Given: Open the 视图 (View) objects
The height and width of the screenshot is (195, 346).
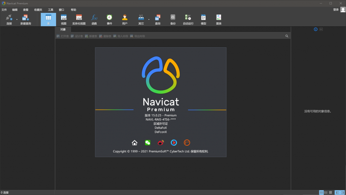Looking at the screenshot, I should click(64, 19).
